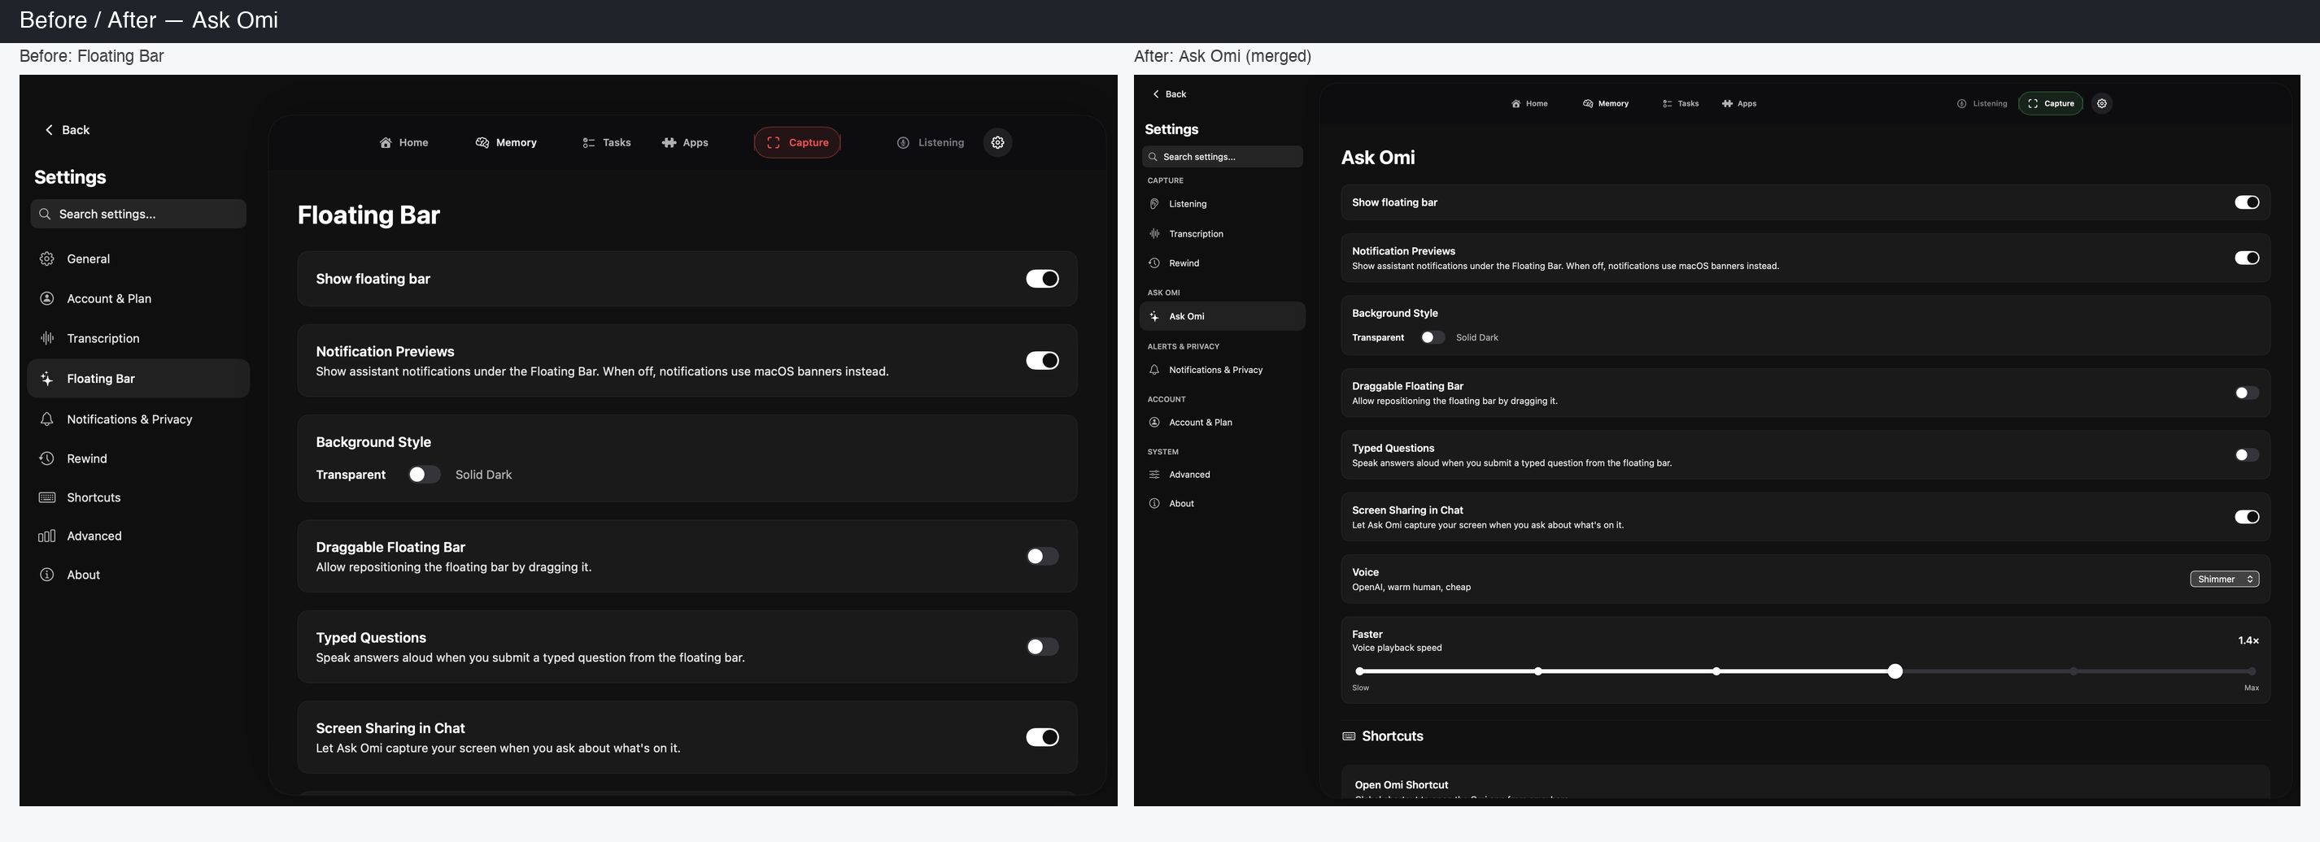2320x842 pixels.
Task: Toggle Show floating bar in After panel
Action: pos(2246,202)
